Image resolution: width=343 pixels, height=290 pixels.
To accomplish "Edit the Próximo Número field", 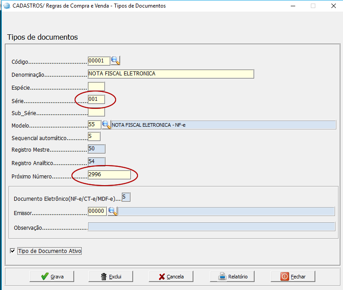I will [x=109, y=175].
